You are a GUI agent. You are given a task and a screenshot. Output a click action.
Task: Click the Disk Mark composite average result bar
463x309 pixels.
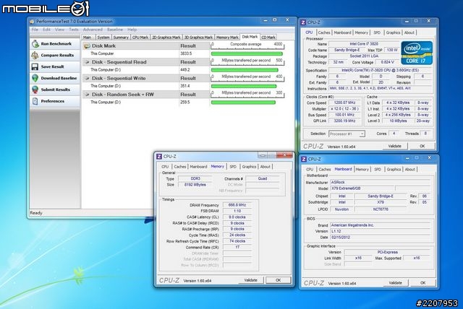247,54
